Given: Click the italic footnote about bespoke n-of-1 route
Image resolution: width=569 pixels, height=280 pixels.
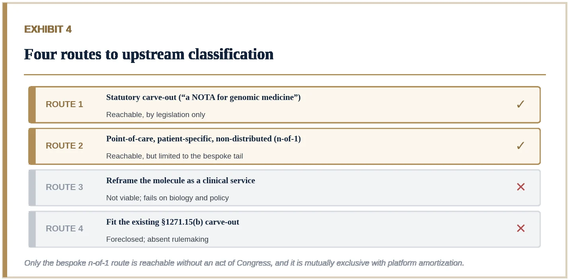Looking at the screenshot, I should click(x=244, y=263).
